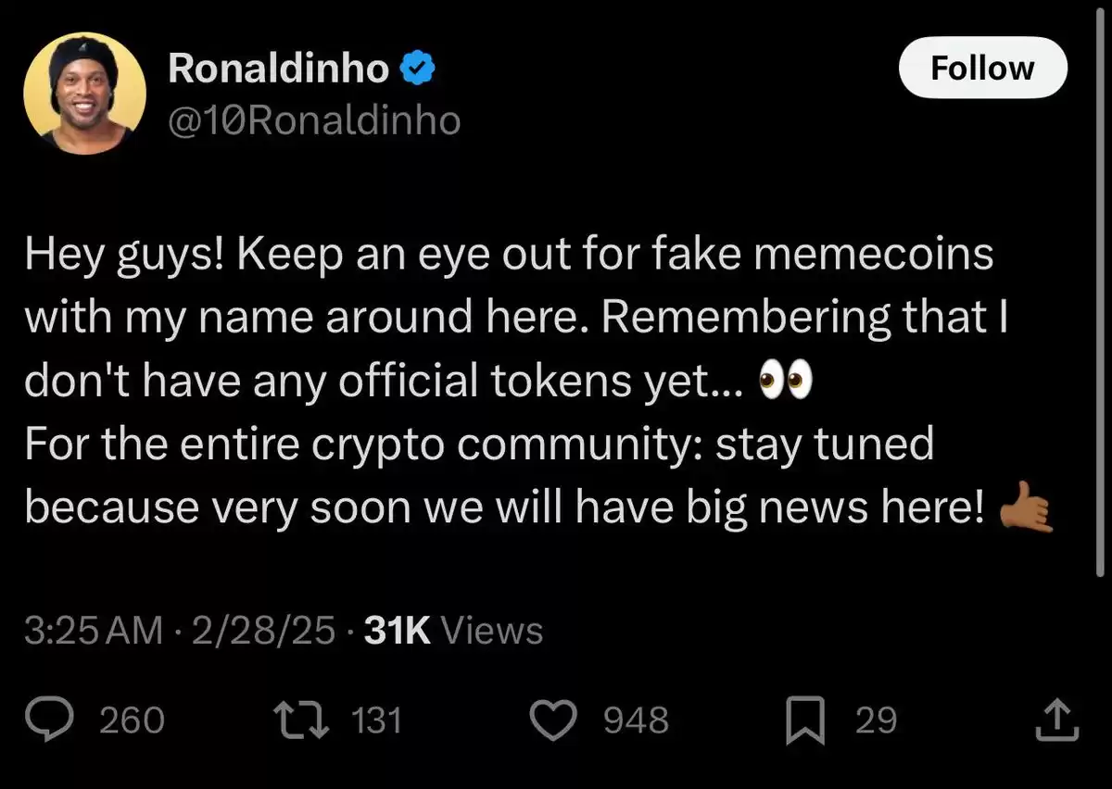Like the post with the heart icon

click(x=558, y=720)
